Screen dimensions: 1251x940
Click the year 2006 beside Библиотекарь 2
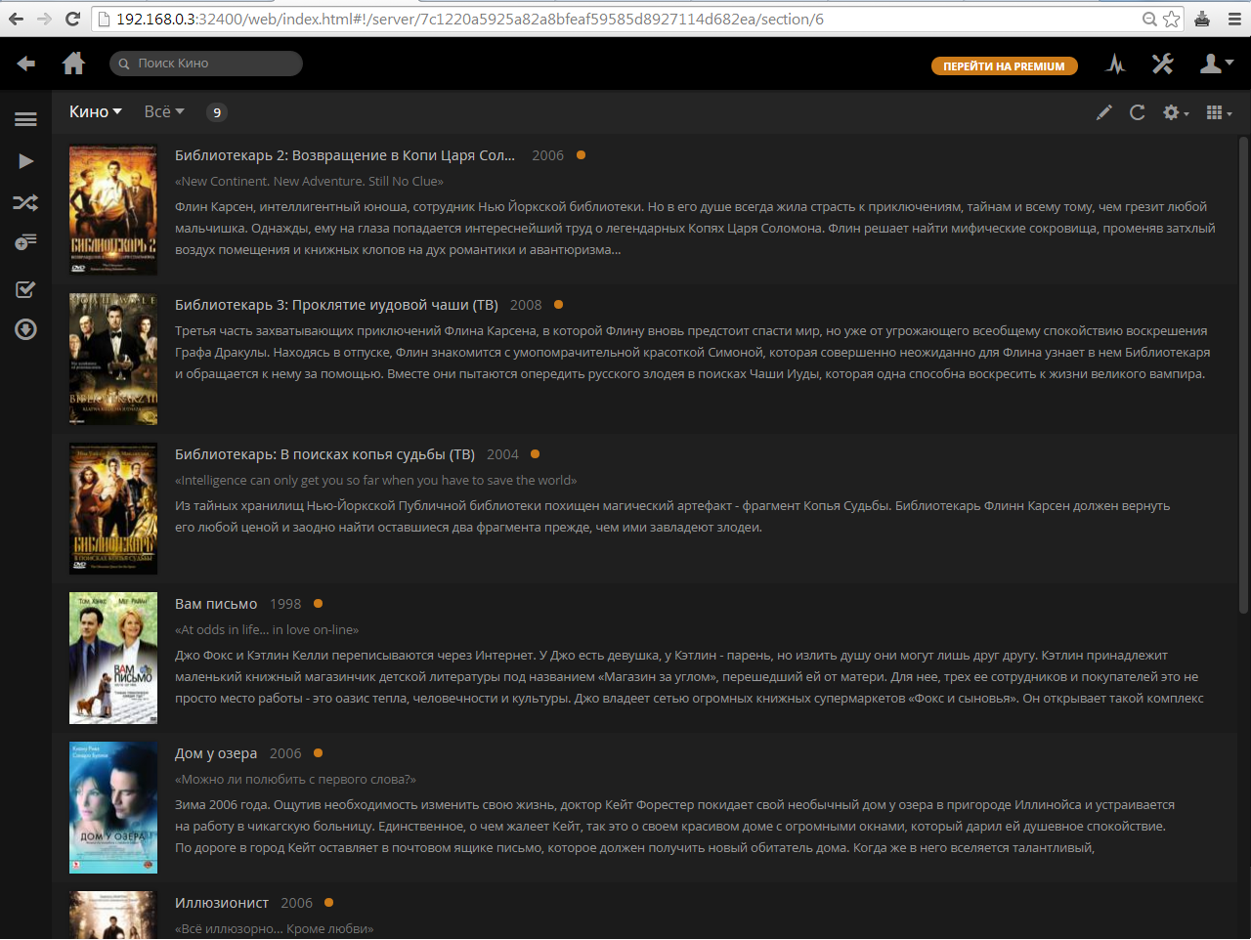[547, 155]
